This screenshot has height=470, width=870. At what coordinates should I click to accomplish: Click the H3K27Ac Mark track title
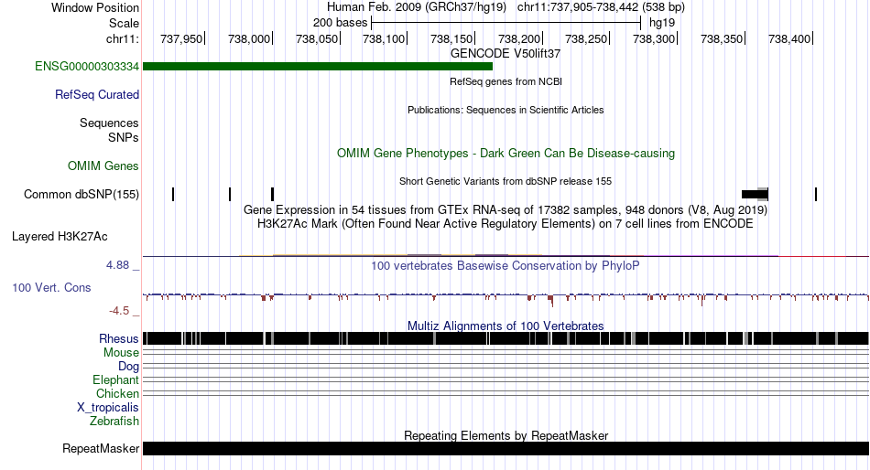(x=506, y=224)
